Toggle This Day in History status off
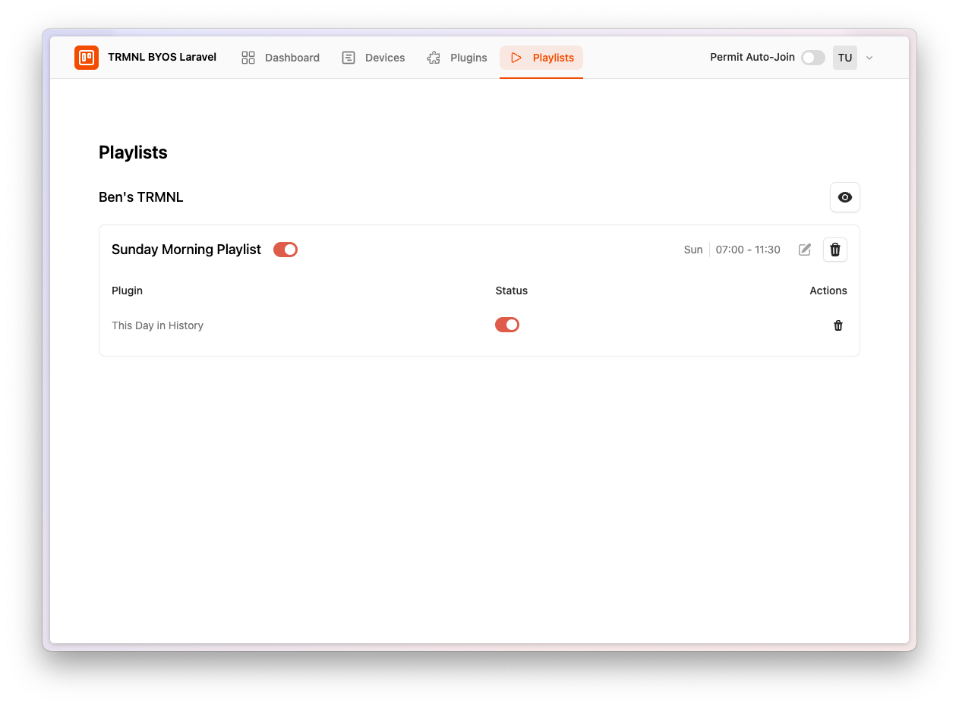This screenshot has width=959, height=707. [506, 324]
